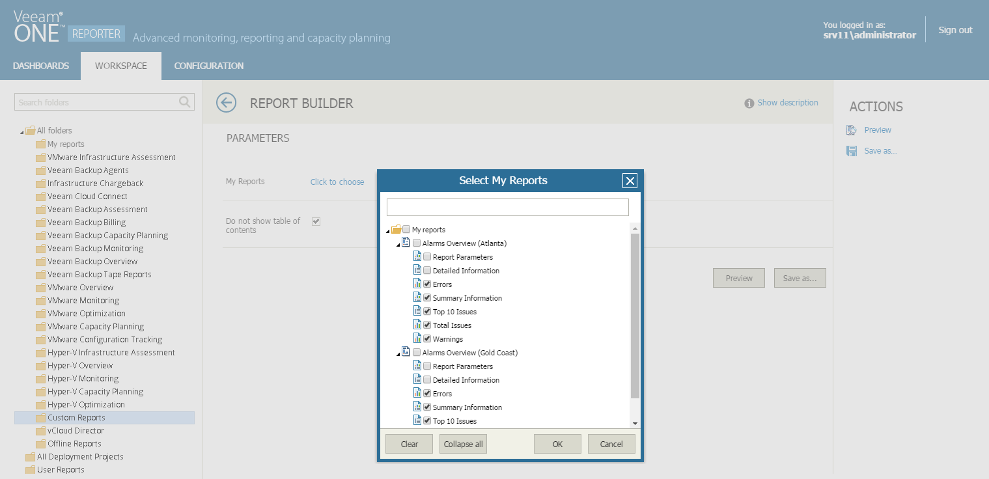Screen dimensions: 989x479
Task: Click the dialog search input field
Action: point(508,207)
